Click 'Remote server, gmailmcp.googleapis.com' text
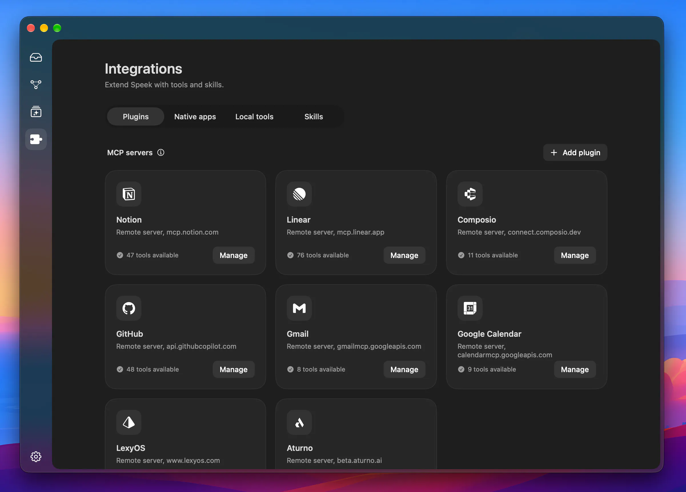Screen dimensions: 686x492 coord(354,346)
